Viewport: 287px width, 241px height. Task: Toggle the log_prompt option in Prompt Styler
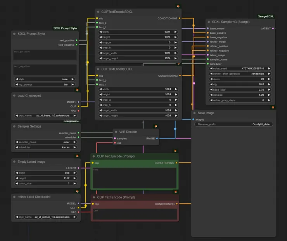pyautogui.click(x=45, y=84)
